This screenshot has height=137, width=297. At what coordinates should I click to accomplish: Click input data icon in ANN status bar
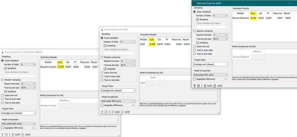205,86
